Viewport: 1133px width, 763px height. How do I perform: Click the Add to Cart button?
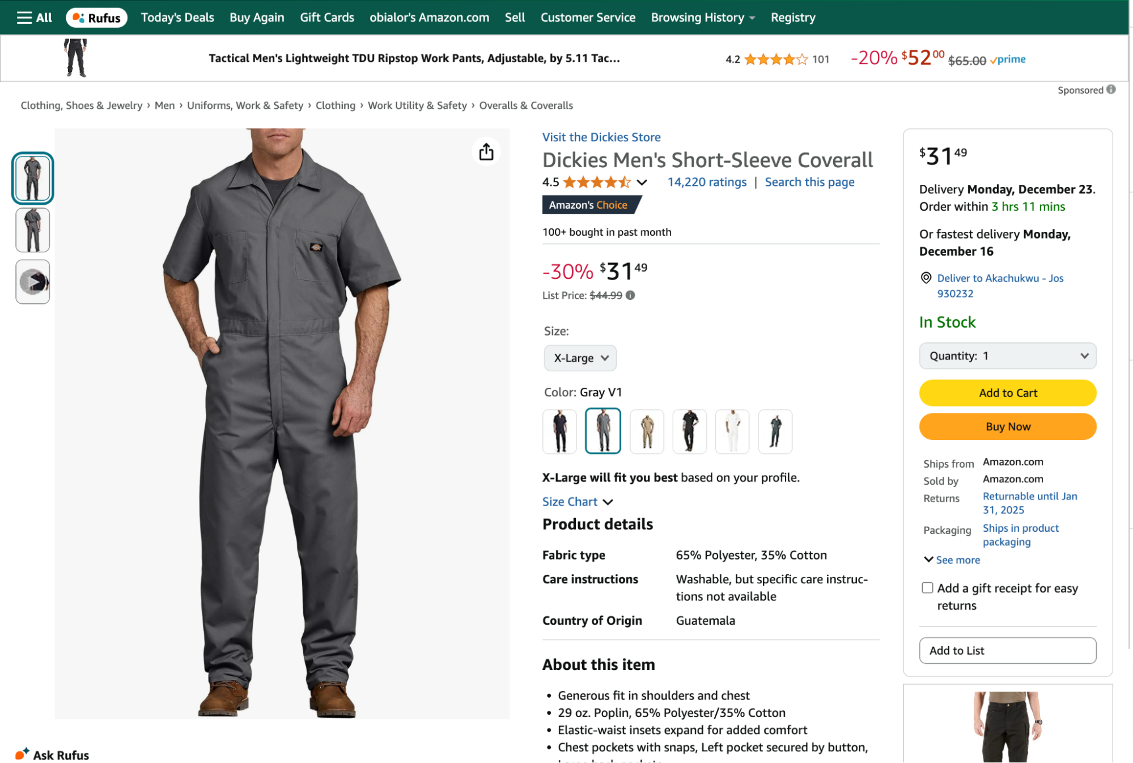(x=1007, y=392)
